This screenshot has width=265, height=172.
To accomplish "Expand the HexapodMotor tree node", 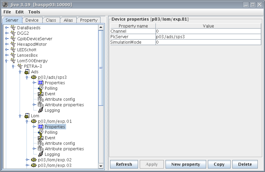I will (7, 44).
